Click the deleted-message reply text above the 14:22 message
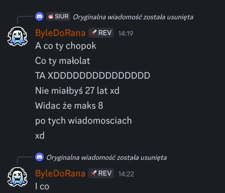This screenshot has height=193, width=225. tap(107, 158)
